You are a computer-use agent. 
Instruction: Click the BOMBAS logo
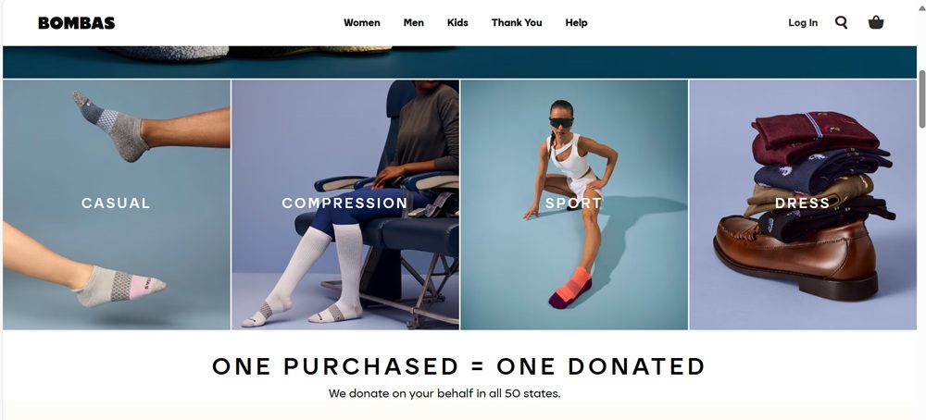(x=77, y=23)
